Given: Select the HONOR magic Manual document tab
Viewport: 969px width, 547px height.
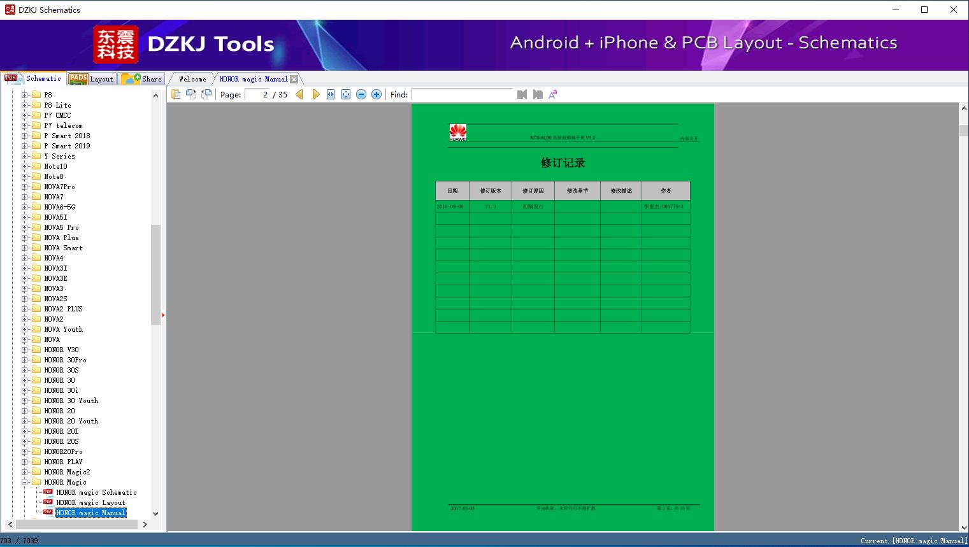Looking at the screenshot, I should pos(254,79).
